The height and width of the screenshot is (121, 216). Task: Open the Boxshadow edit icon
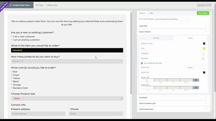point(203,58)
